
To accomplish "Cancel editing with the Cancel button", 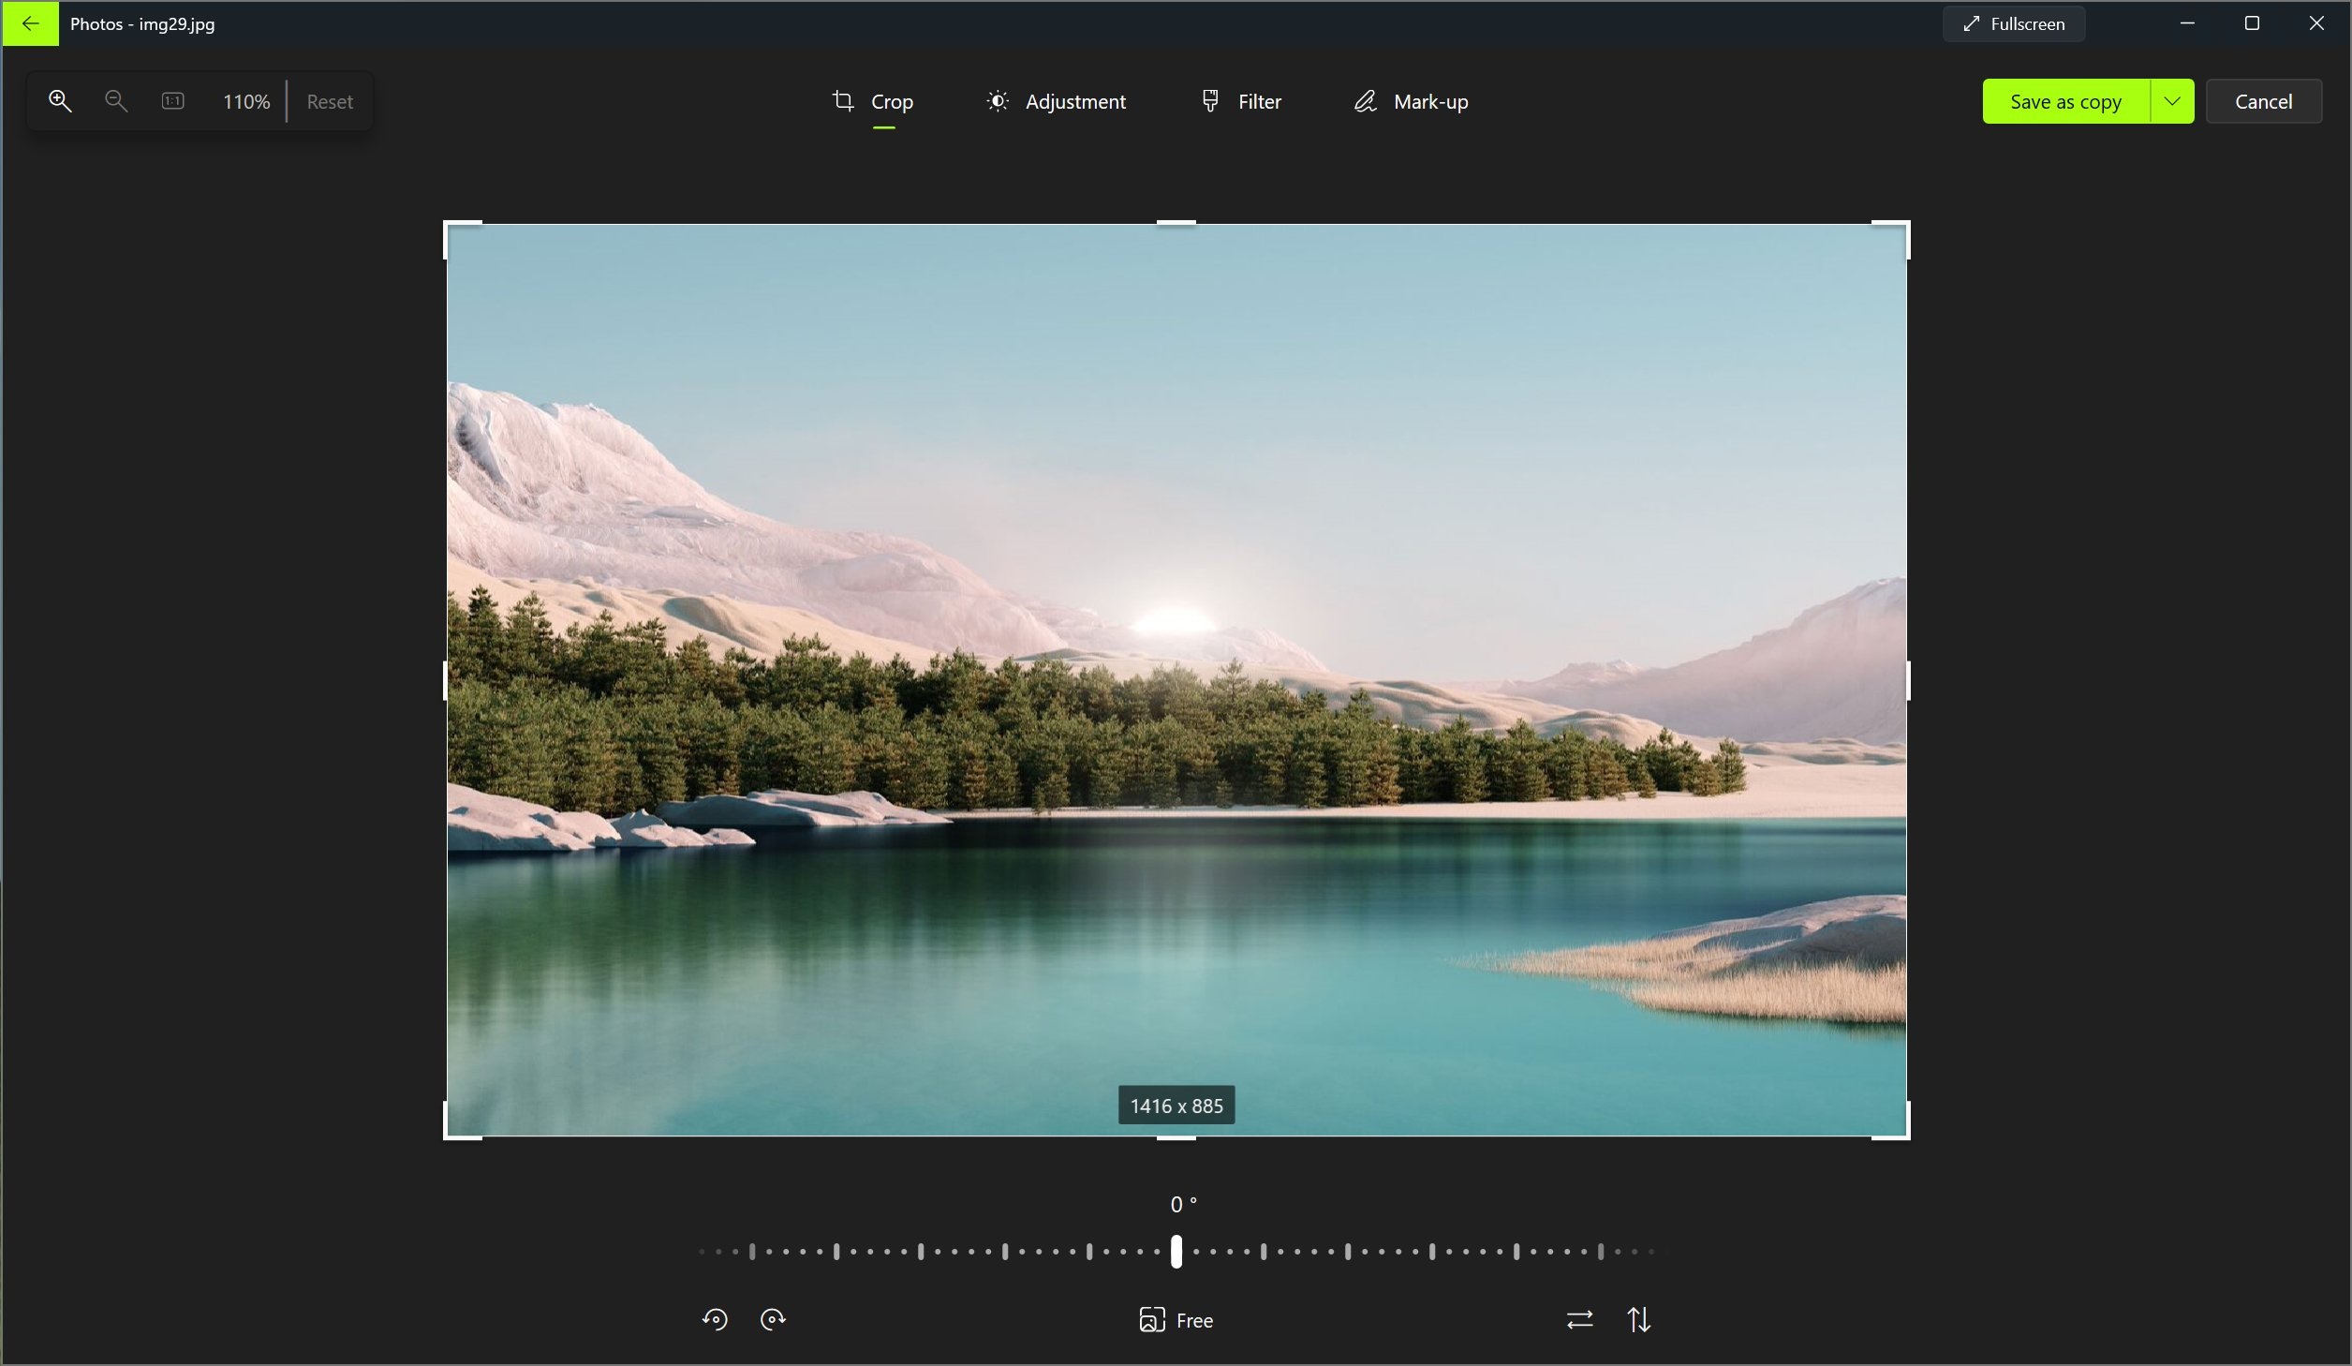I will [x=2264, y=100].
